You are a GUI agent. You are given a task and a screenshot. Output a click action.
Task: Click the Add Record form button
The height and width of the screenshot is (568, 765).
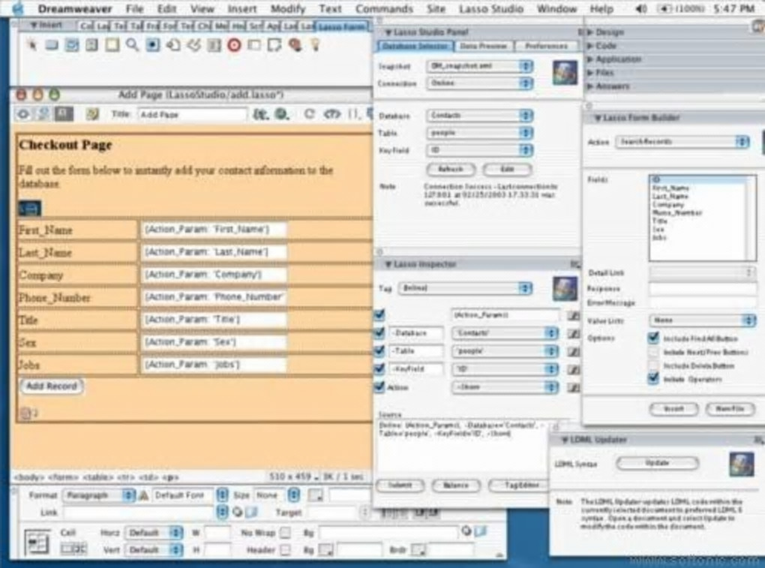pyautogui.click(x=52, y=386)
